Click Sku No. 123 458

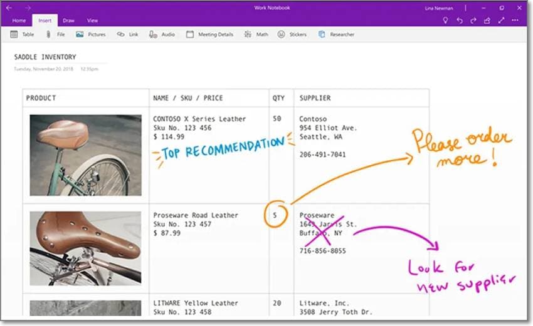[182, 312]
